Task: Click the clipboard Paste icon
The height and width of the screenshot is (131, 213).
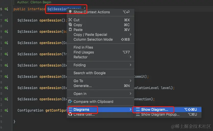Action: coord(70,29)
